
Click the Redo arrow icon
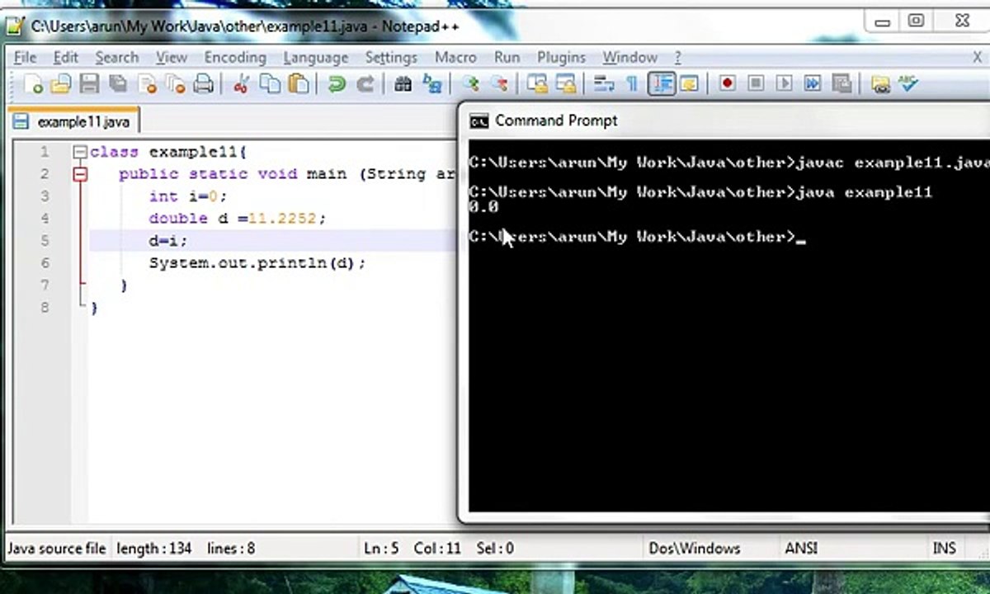(365, 83)
